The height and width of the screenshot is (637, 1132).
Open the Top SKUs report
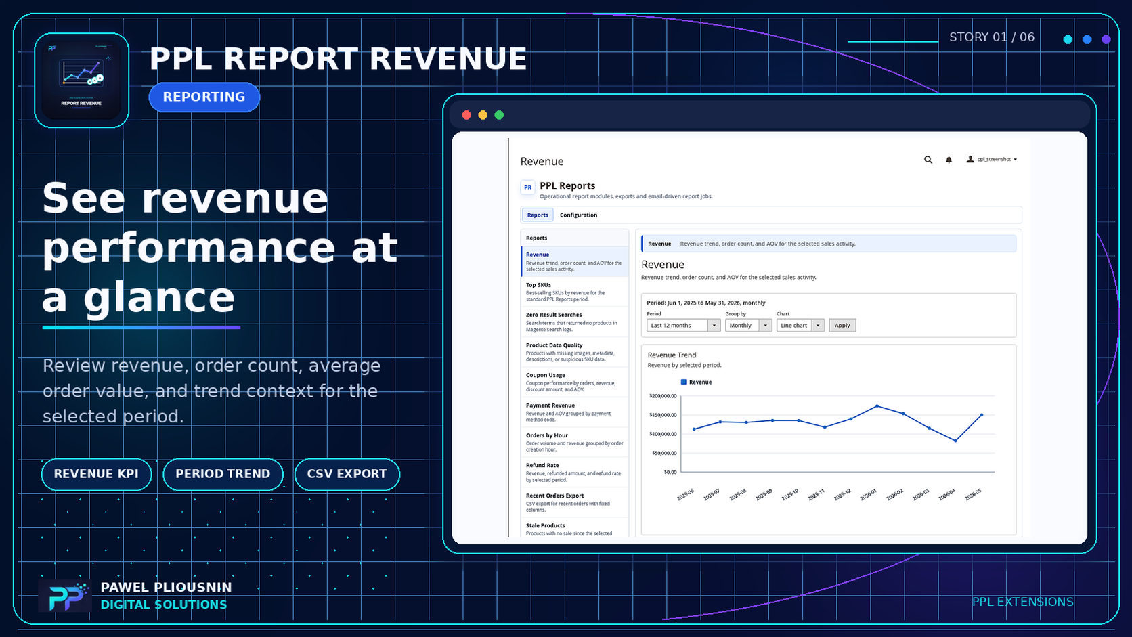tap(575, 292)
